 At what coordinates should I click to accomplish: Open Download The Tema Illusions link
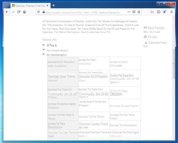click(123, 125)
